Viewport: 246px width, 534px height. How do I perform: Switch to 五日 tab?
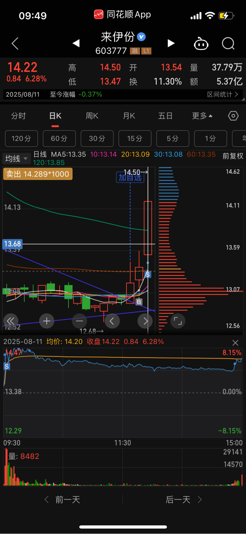[166, 116]
